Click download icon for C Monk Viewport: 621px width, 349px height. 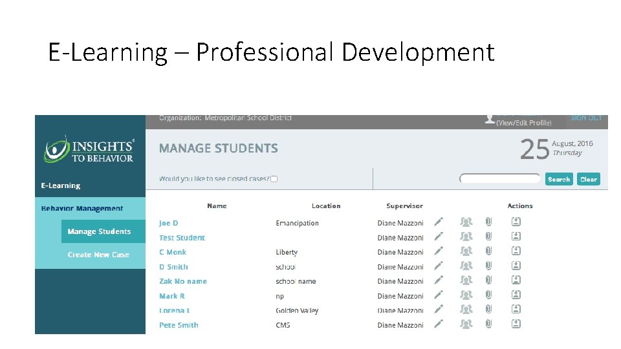click(516, 251)
